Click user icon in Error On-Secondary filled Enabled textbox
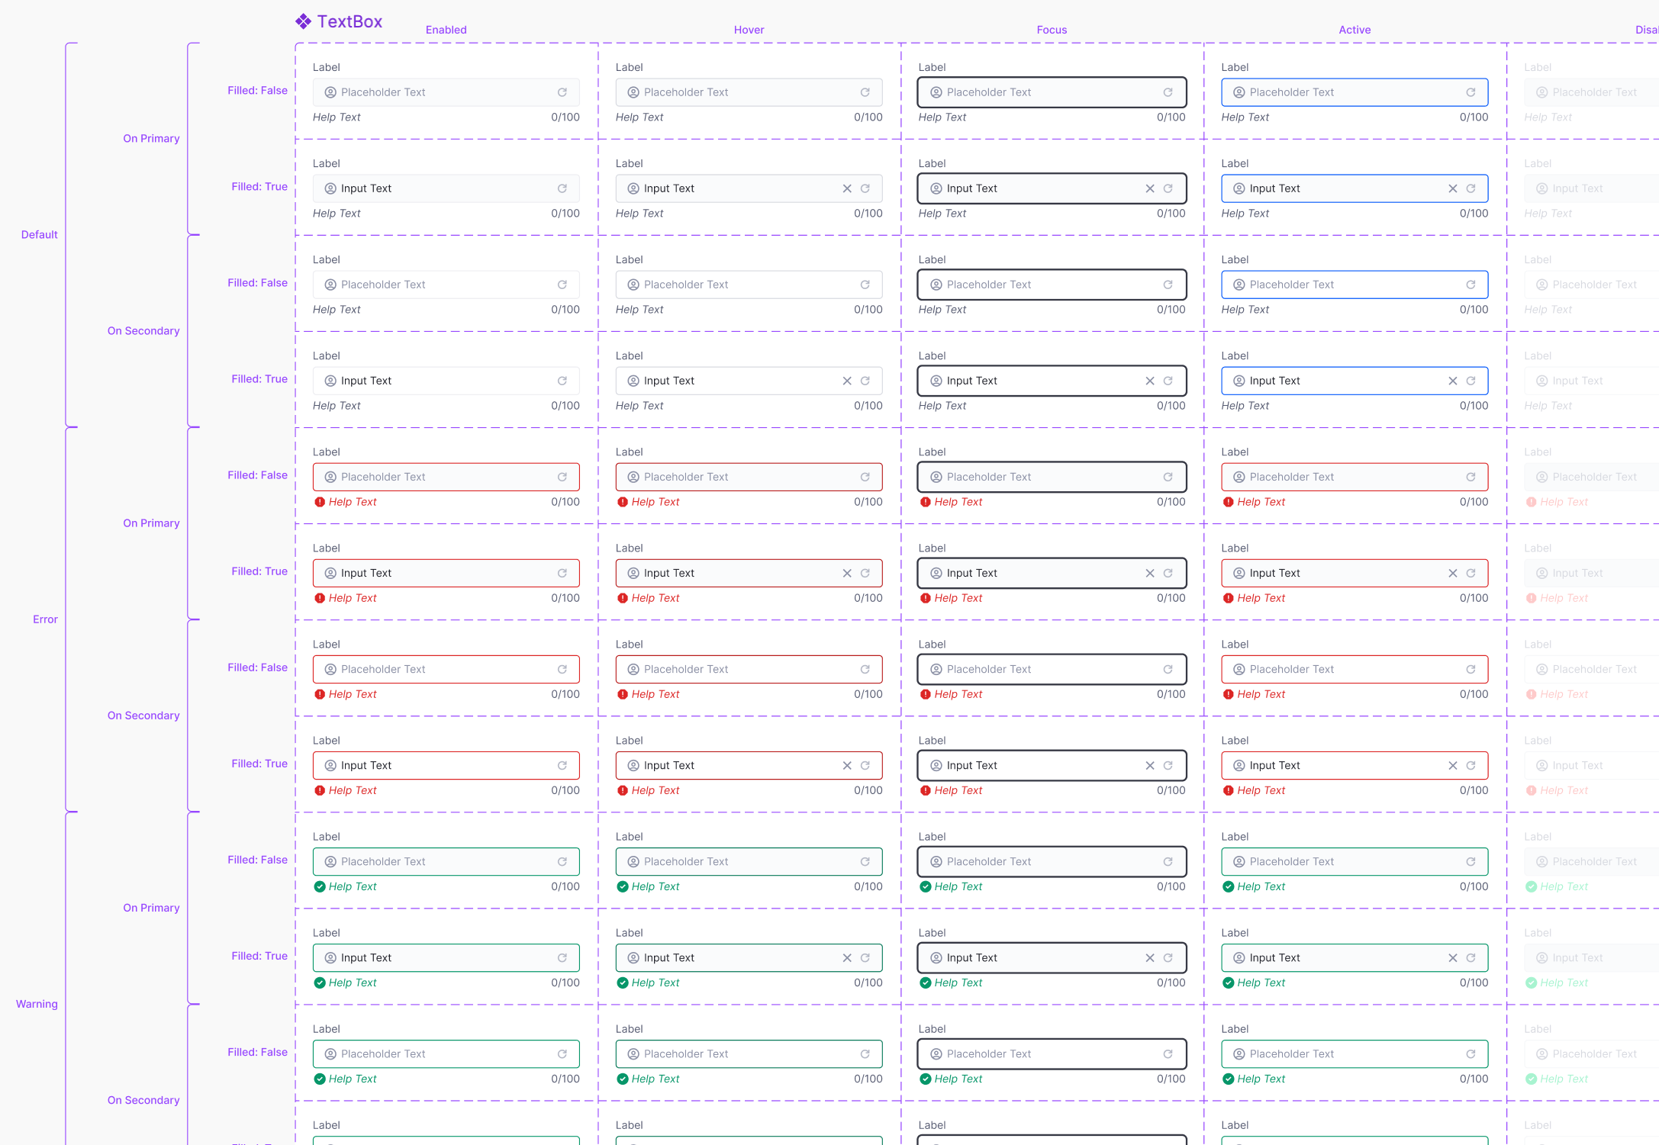The height and width of the screenshot is (1145, 1659). 330,765
